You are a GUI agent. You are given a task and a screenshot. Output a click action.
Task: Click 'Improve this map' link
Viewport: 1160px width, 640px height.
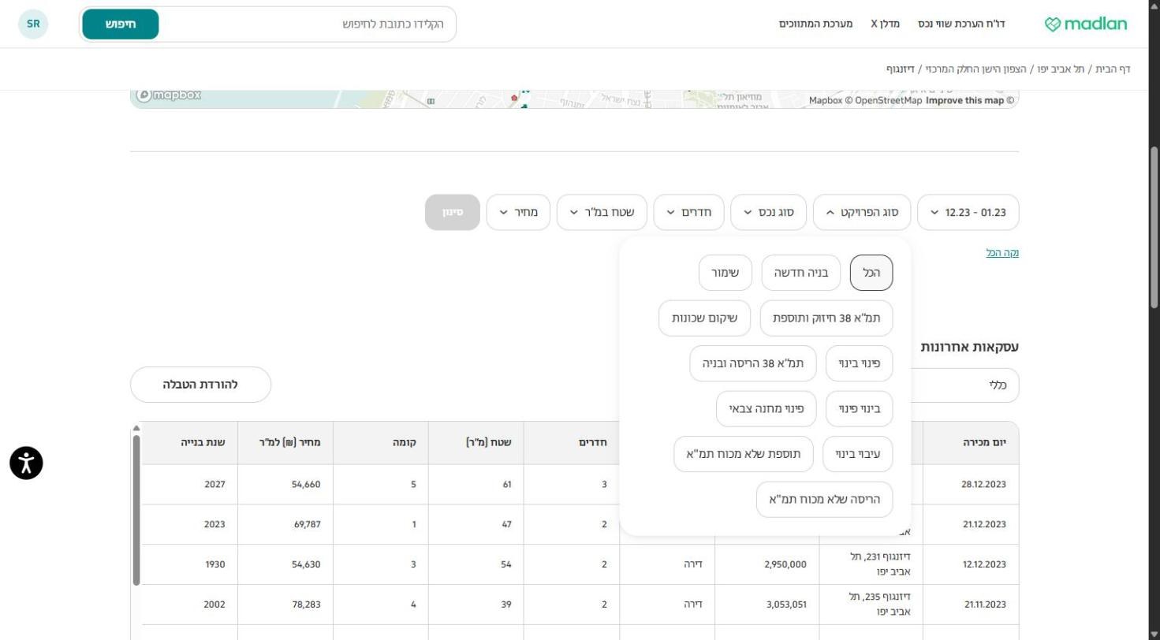(x=964, y=100)
